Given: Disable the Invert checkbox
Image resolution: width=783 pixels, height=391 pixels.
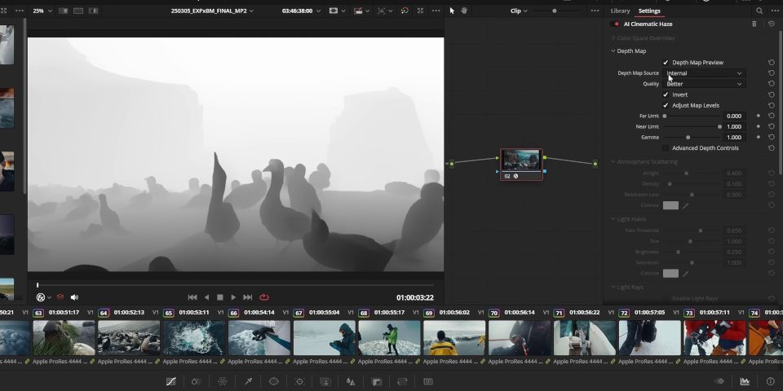Looking at the screenshot, I should [x=666, y=94].
